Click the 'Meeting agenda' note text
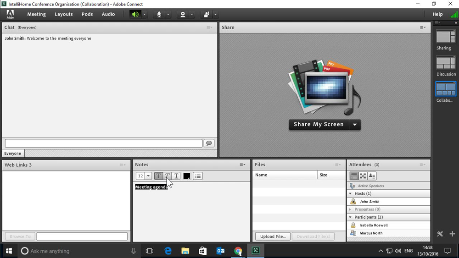The width and height of the screenshot is (459, 258). 151,187
